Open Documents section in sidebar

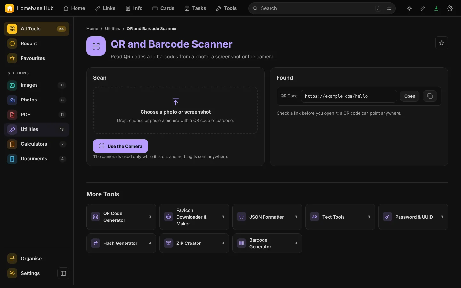(36, 159)
